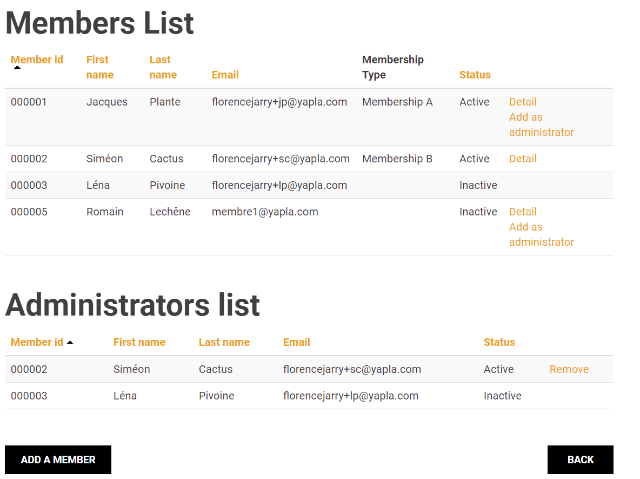Remove Siméon Cactus from administrators
640x479 pixels.
tap(569, 369)
